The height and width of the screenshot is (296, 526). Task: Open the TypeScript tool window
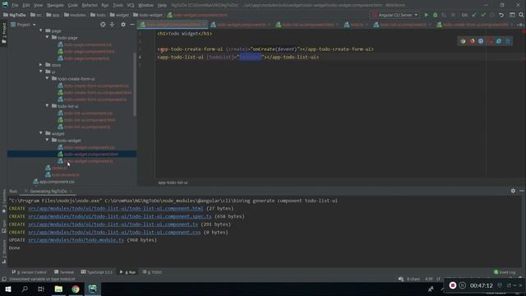[x=97, y=272]
